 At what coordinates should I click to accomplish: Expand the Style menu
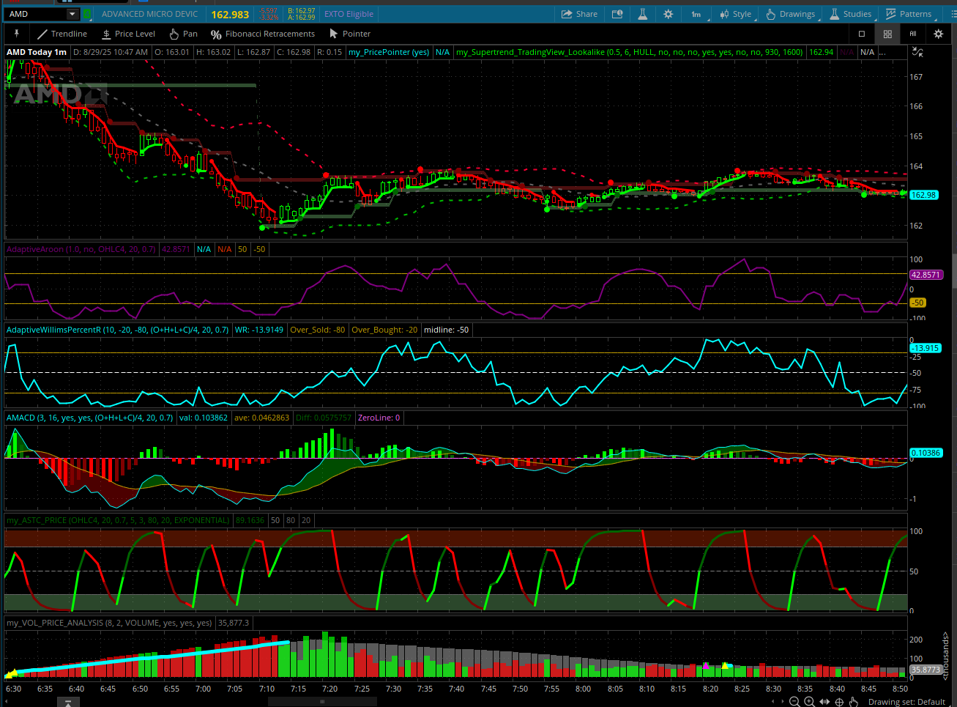click(735, 14)
